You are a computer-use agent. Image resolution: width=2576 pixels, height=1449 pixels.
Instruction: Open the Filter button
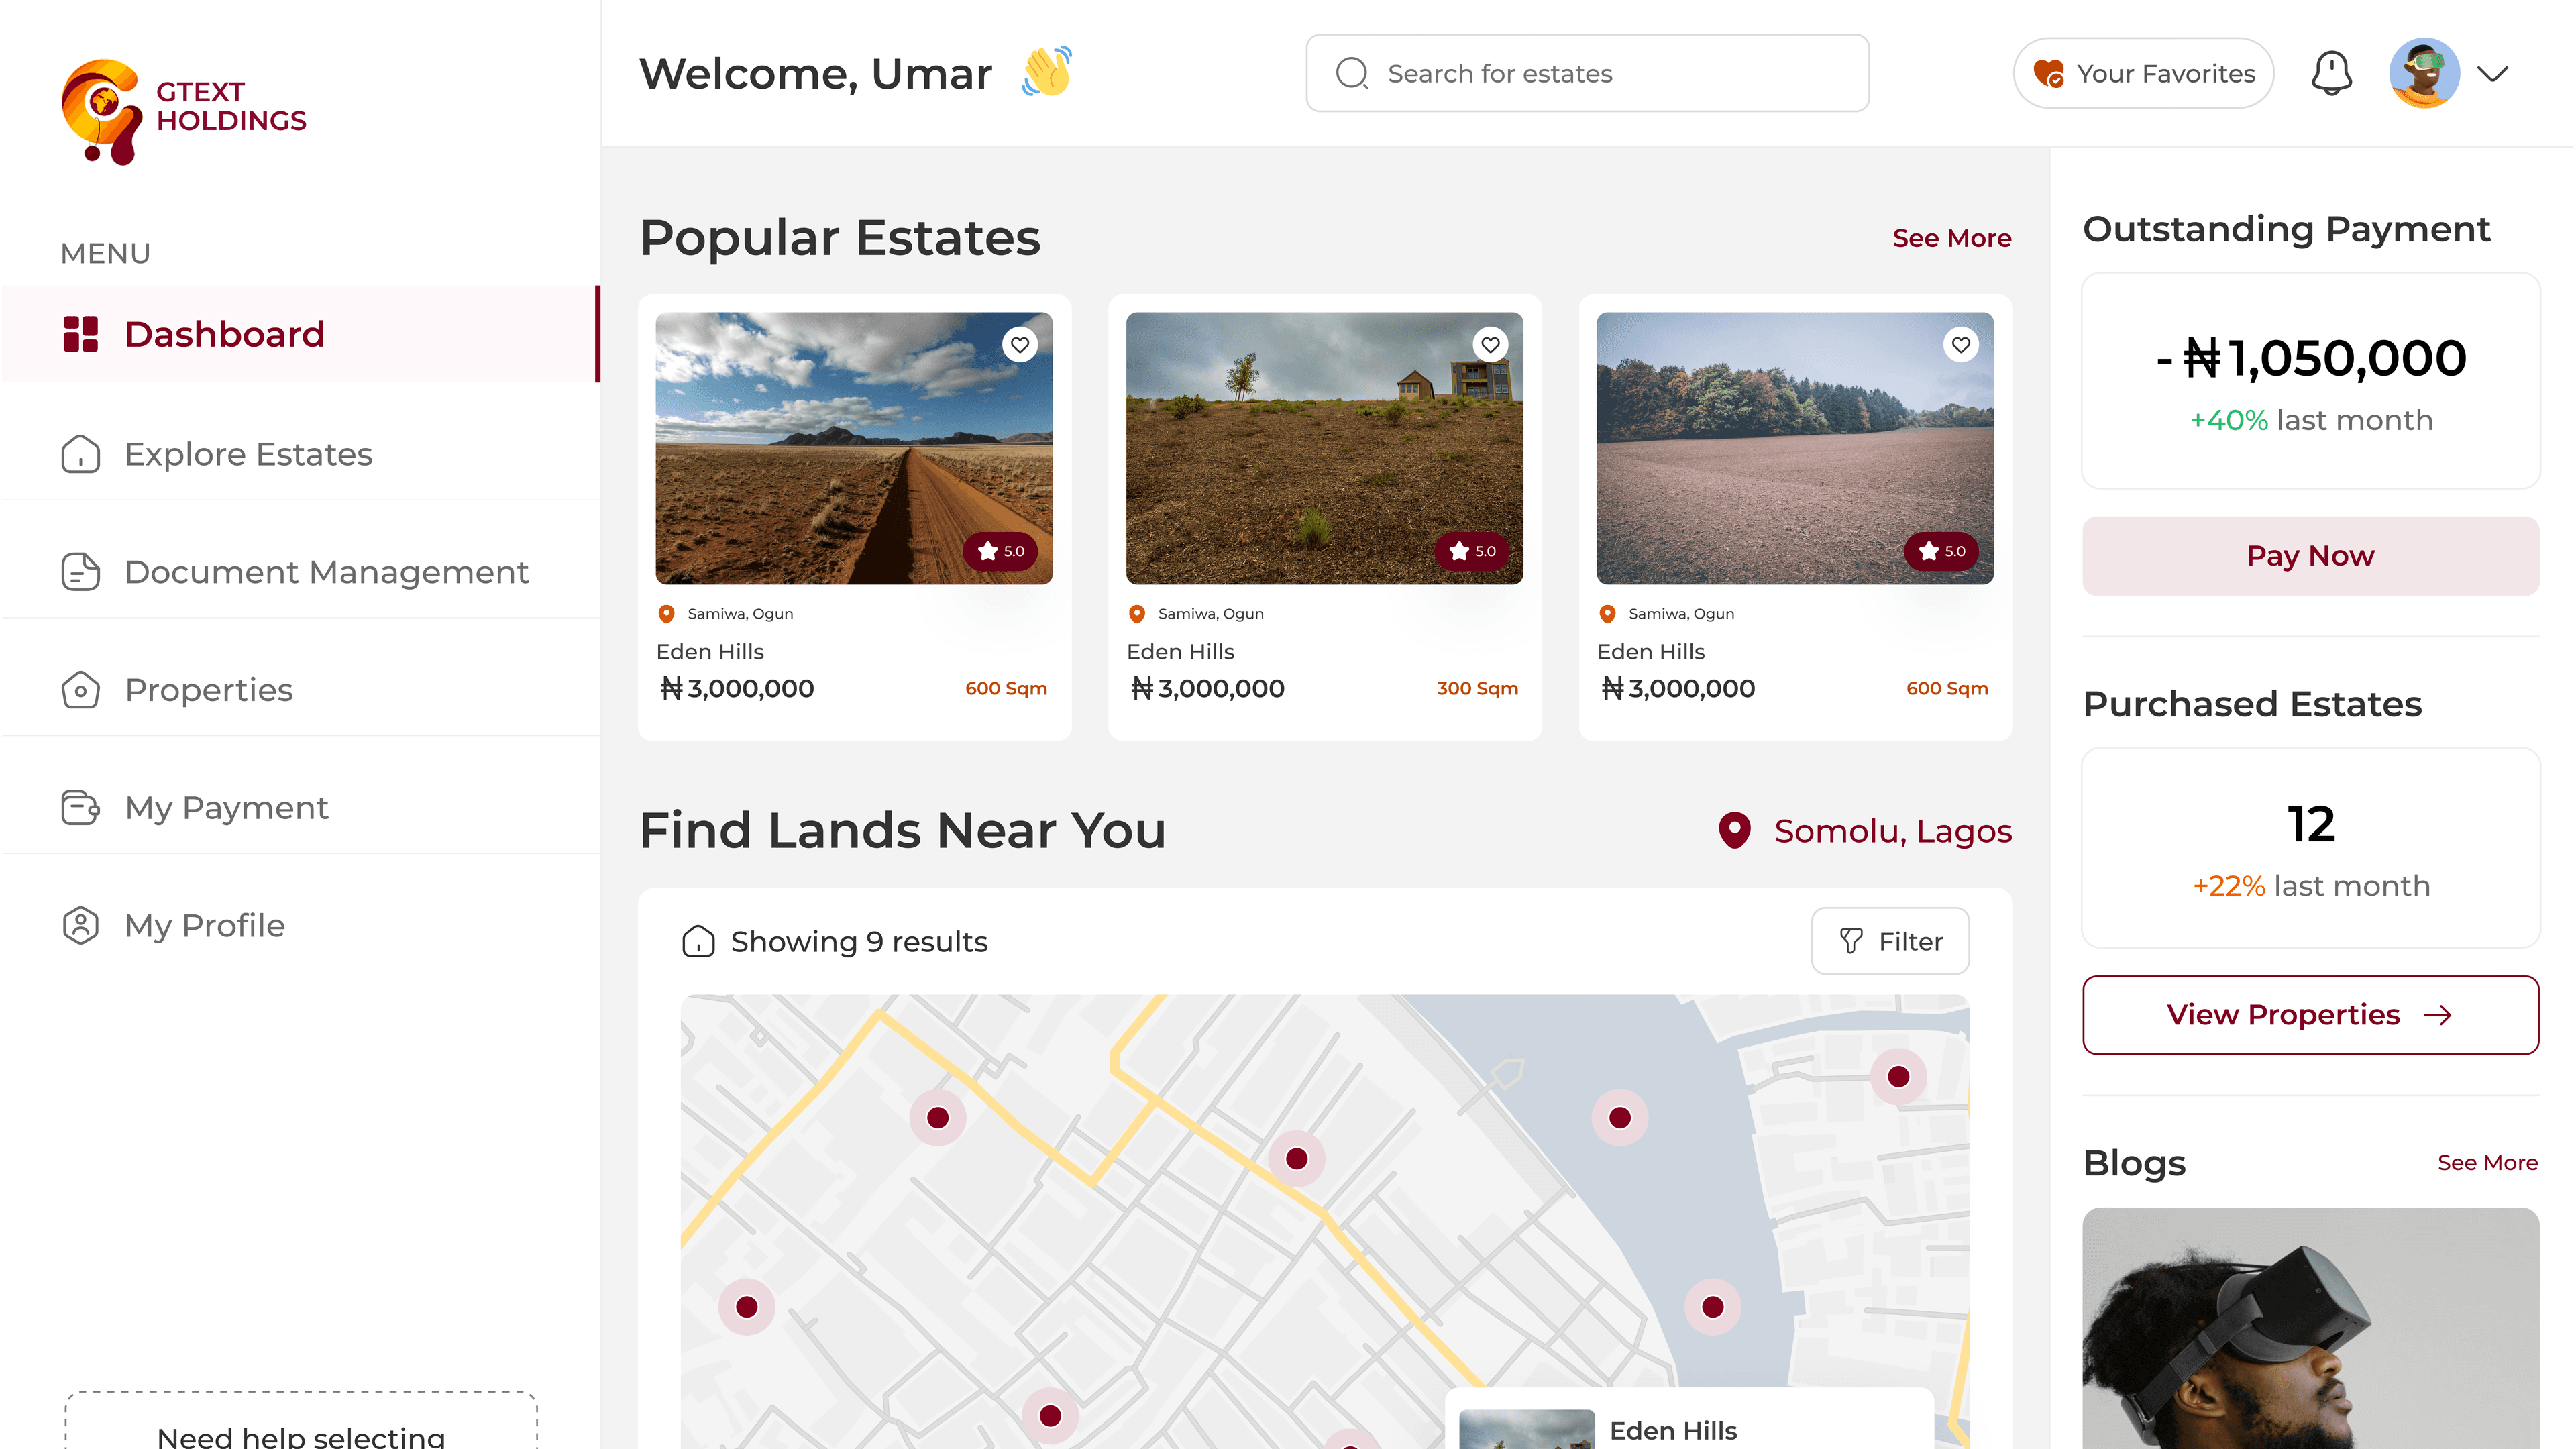[1890, 941]
